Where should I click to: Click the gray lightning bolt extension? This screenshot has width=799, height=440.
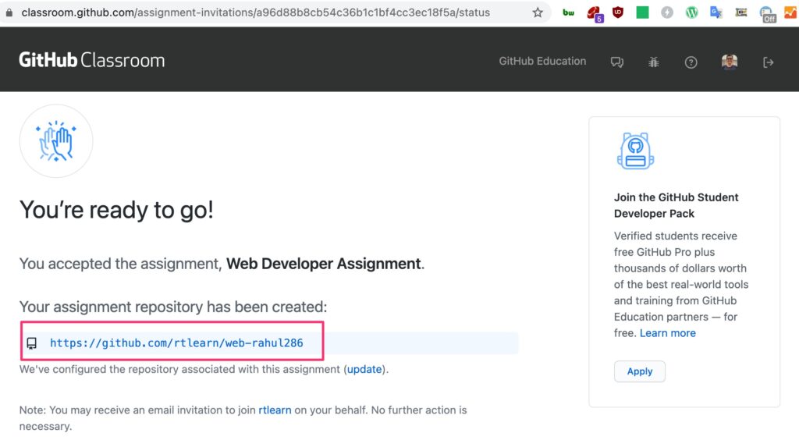pos(667,12)
